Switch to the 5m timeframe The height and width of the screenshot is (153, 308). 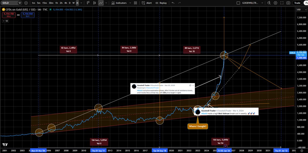pos(39,3)
